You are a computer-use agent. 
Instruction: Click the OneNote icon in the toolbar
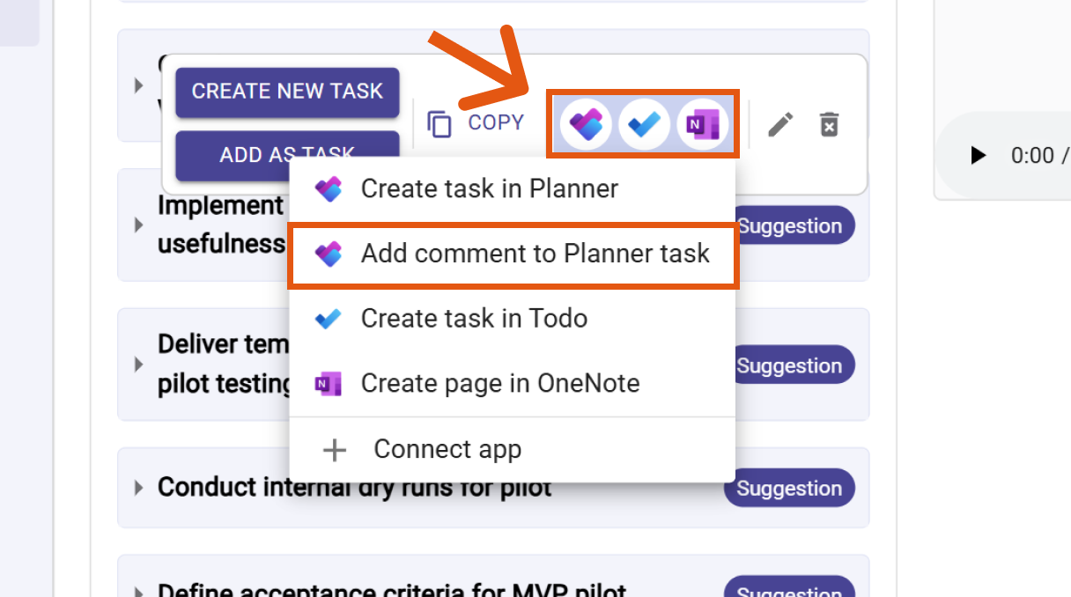(702, 124)
